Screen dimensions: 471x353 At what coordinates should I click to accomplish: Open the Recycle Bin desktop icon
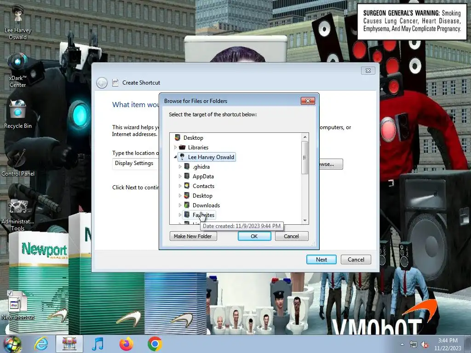(x=18, y=114)
